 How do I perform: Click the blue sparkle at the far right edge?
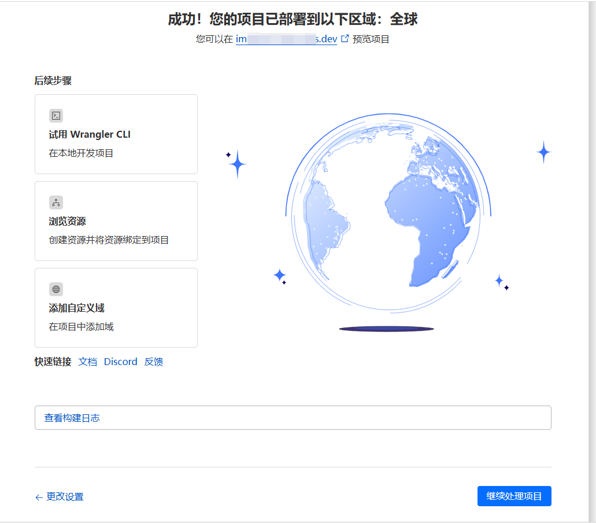coord(543,152)
